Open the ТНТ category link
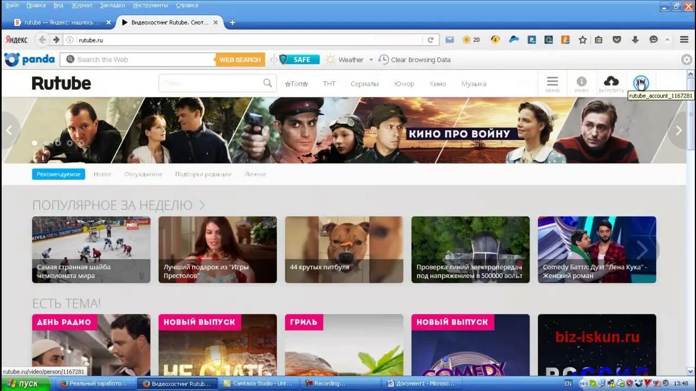 coord(329,84)
